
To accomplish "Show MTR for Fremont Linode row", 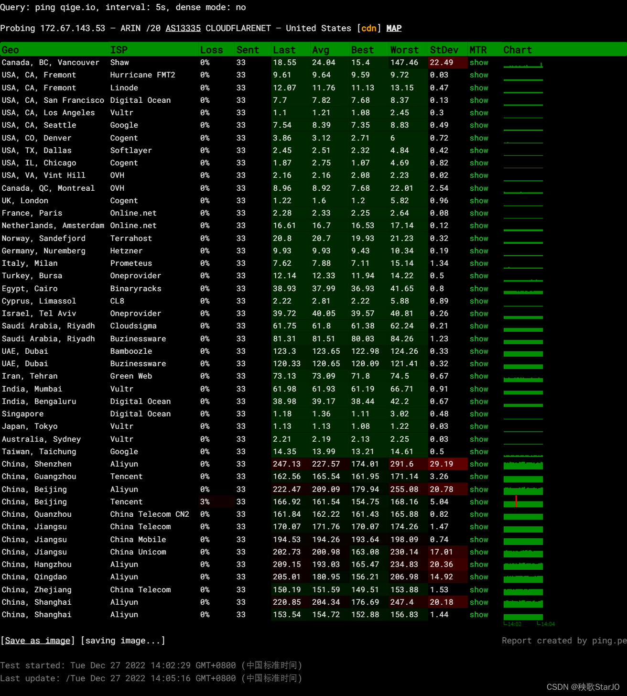I will pos(479,88).
